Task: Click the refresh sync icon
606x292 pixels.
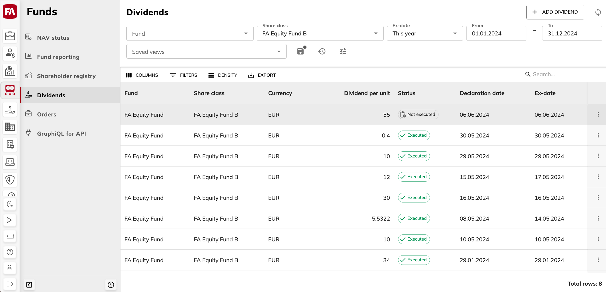Action: (598, 12)
